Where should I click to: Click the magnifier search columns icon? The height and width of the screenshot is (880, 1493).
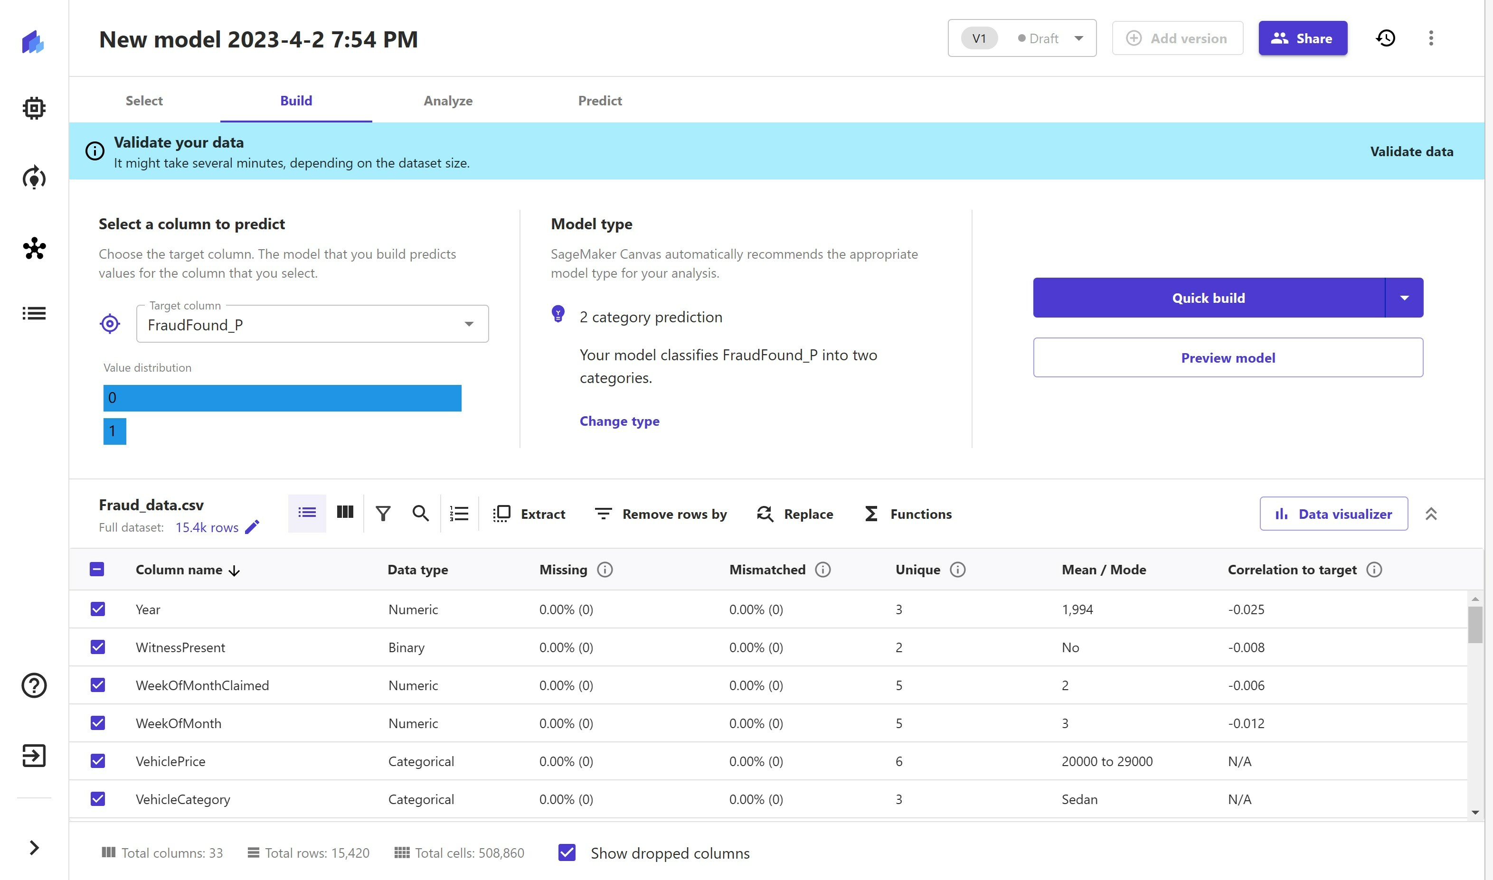coord(421,514)
